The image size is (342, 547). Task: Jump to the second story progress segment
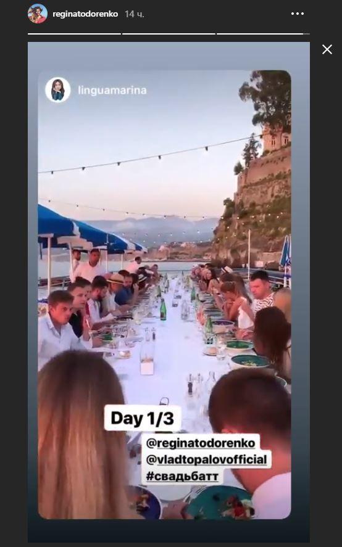[169, 34]
